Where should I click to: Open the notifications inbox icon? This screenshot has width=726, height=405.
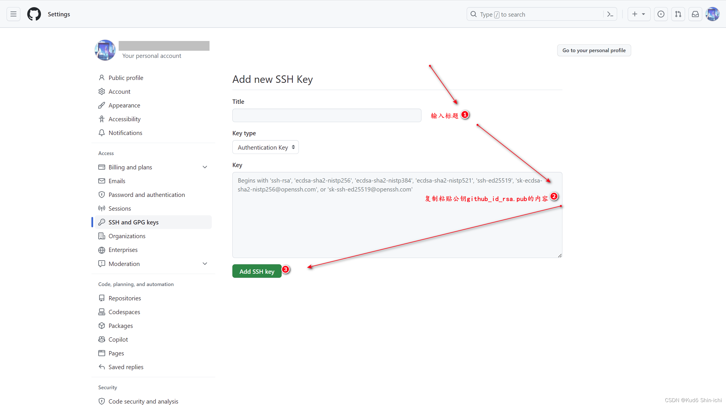(695, 14)
